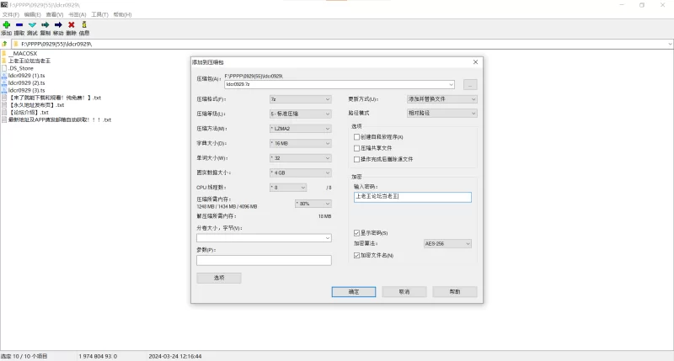The height and width of the screenshot is (361, 674).
Task: Enable the create self-extracting archive checkbox
Action: [357, 136]
